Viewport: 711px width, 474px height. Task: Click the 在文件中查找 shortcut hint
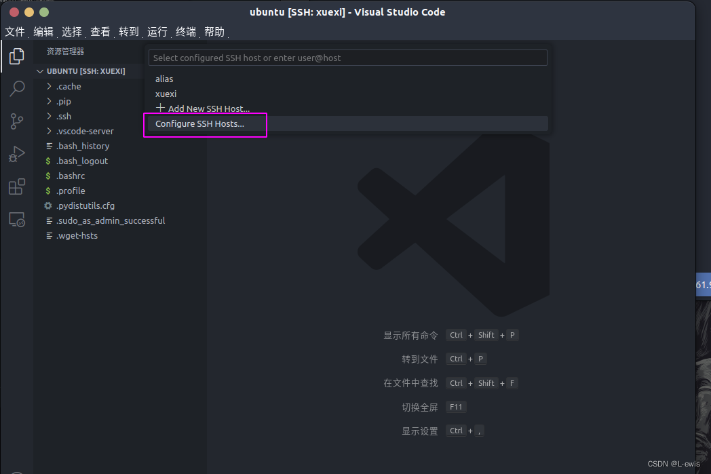pos(411,383)
